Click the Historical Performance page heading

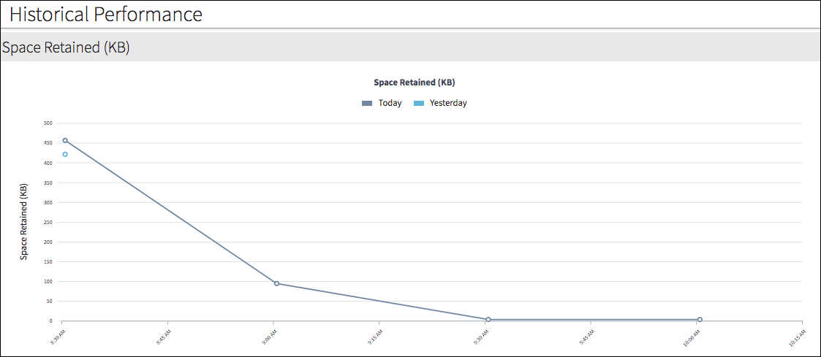point(106,14)
